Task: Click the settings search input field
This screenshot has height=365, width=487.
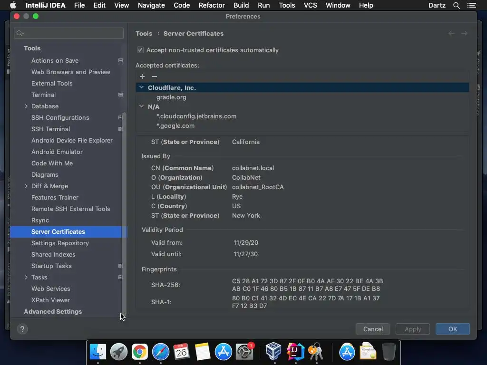Action: tap(68, 33)
